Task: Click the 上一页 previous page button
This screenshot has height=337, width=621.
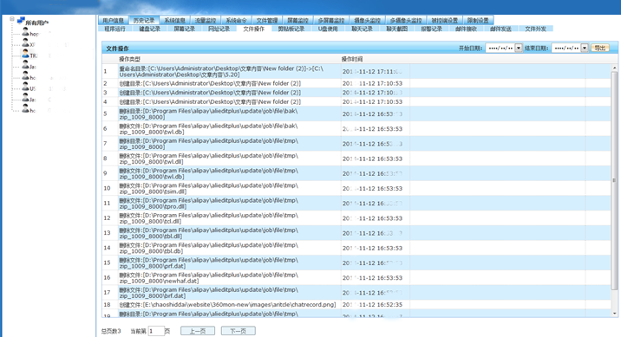Action: 198,331
